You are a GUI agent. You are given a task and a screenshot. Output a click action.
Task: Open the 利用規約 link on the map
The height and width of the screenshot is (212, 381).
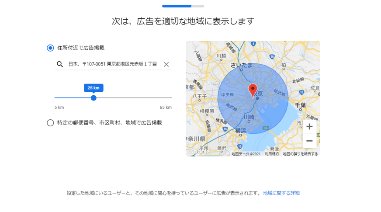[271, 154]
